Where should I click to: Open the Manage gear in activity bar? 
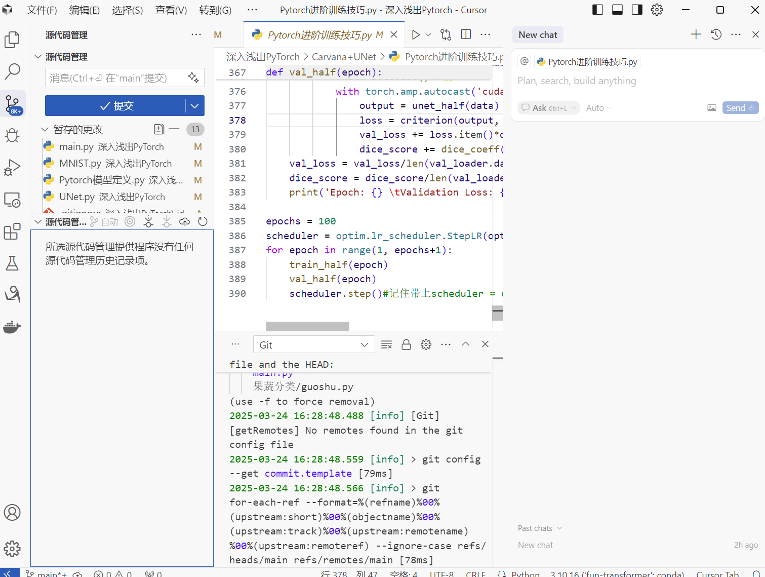12,549
